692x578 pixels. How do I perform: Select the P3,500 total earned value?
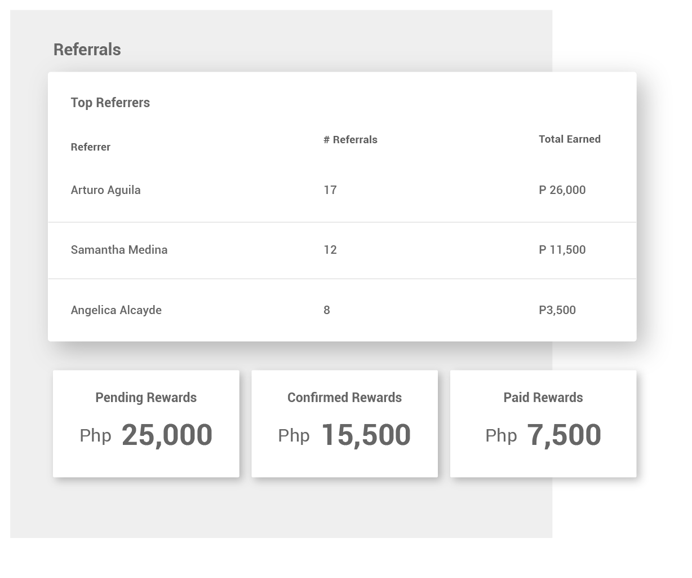[557, 310]
